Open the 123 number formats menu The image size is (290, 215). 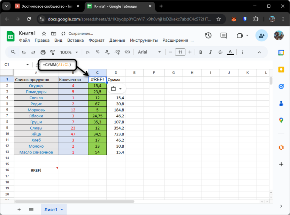(x=127, y=52)
